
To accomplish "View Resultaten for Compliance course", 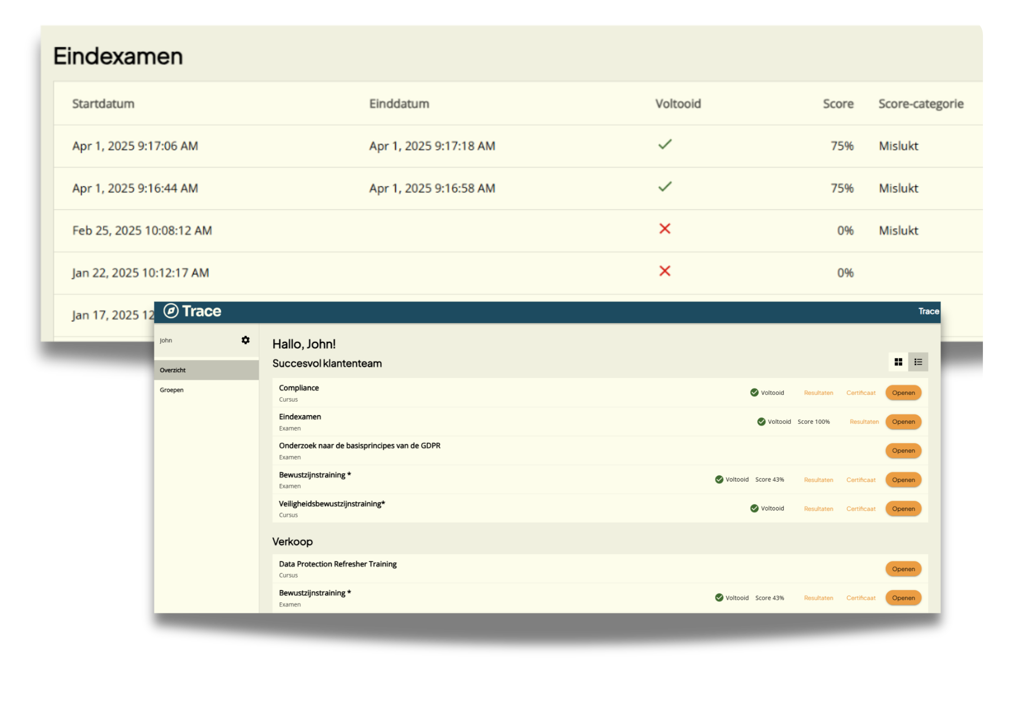I will point(818,393).
